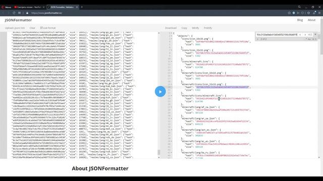
Task: Collapse the "objects" node
Action: click(x=172, y=36)
